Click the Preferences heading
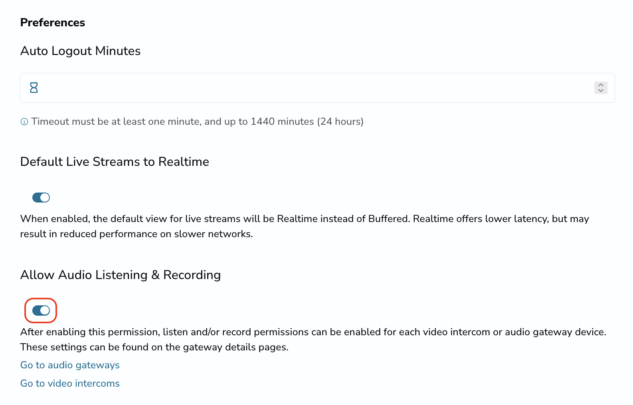The height and width of the screenshot is (405, 633). 53,23
